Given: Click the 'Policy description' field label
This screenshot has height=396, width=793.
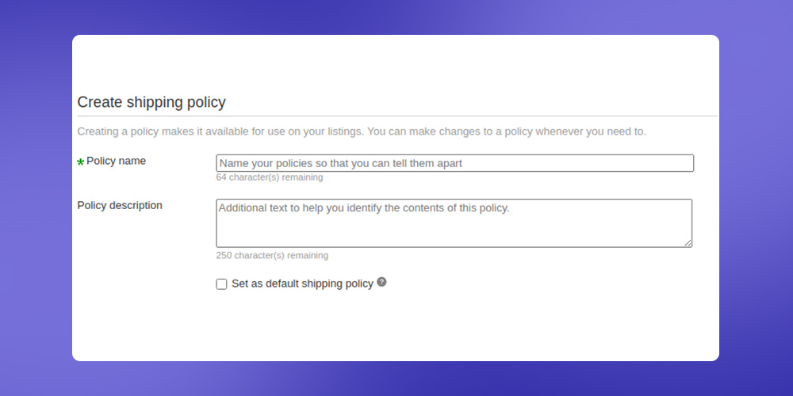Looking at the screenshot, I should (x=120, y=205).
